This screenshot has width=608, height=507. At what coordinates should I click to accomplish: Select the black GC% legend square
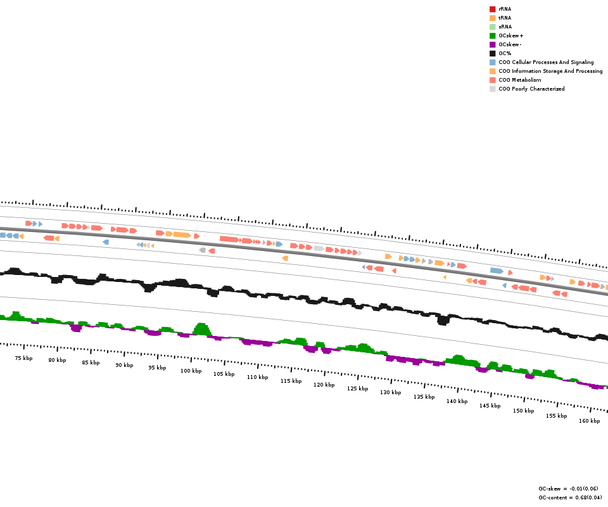click(x=492, y=53)
